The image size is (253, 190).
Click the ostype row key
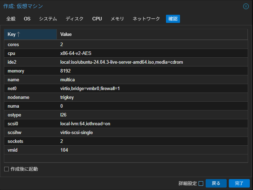tap(14, 115)
